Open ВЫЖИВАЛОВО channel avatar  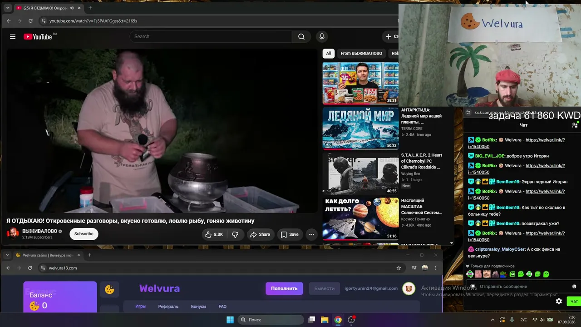click(13, 233)
